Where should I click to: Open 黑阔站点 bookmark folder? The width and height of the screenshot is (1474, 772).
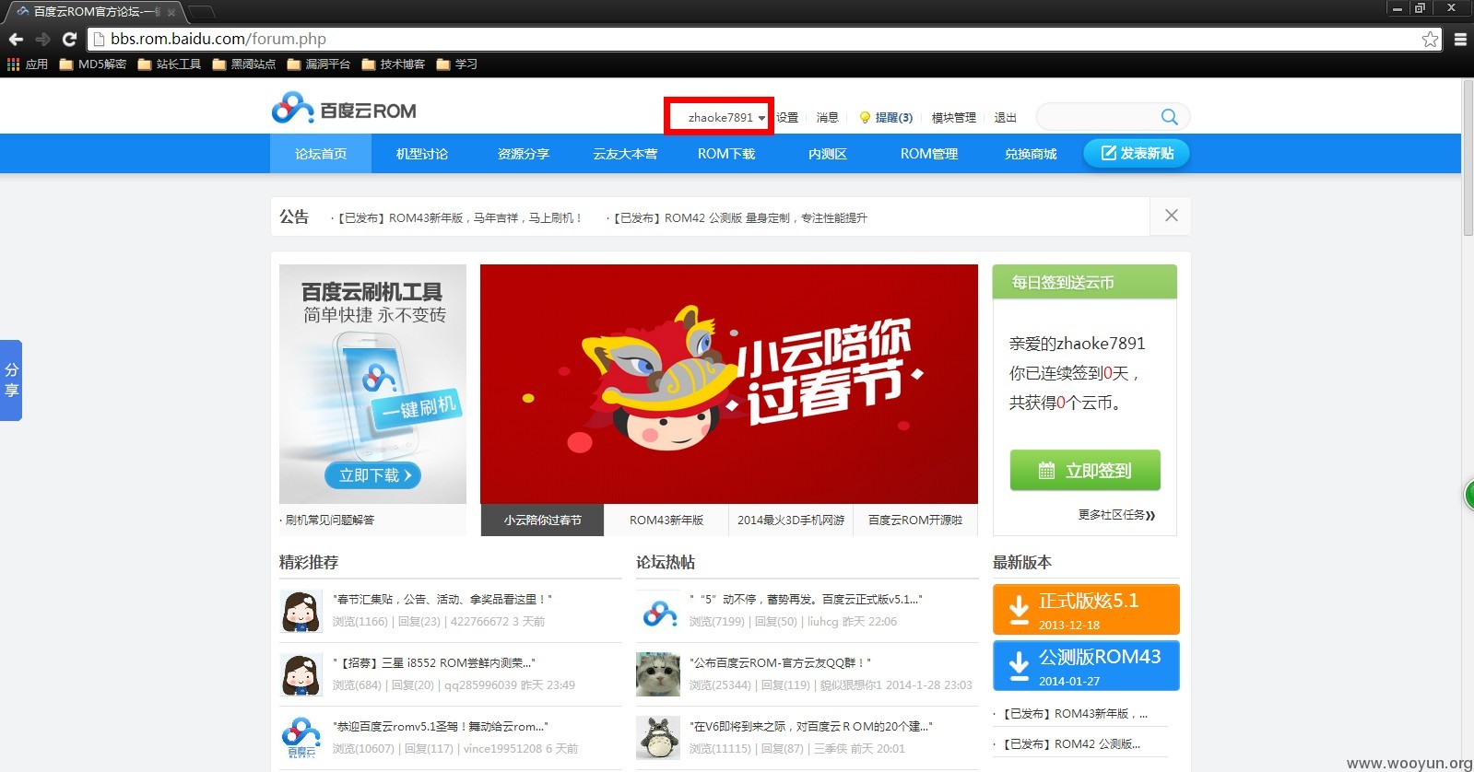pyautogui.click(x=244, y=64)
